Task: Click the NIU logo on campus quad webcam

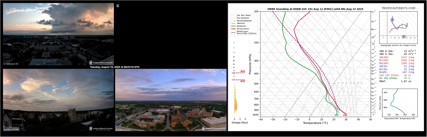Action: click(x=214, y=128)
